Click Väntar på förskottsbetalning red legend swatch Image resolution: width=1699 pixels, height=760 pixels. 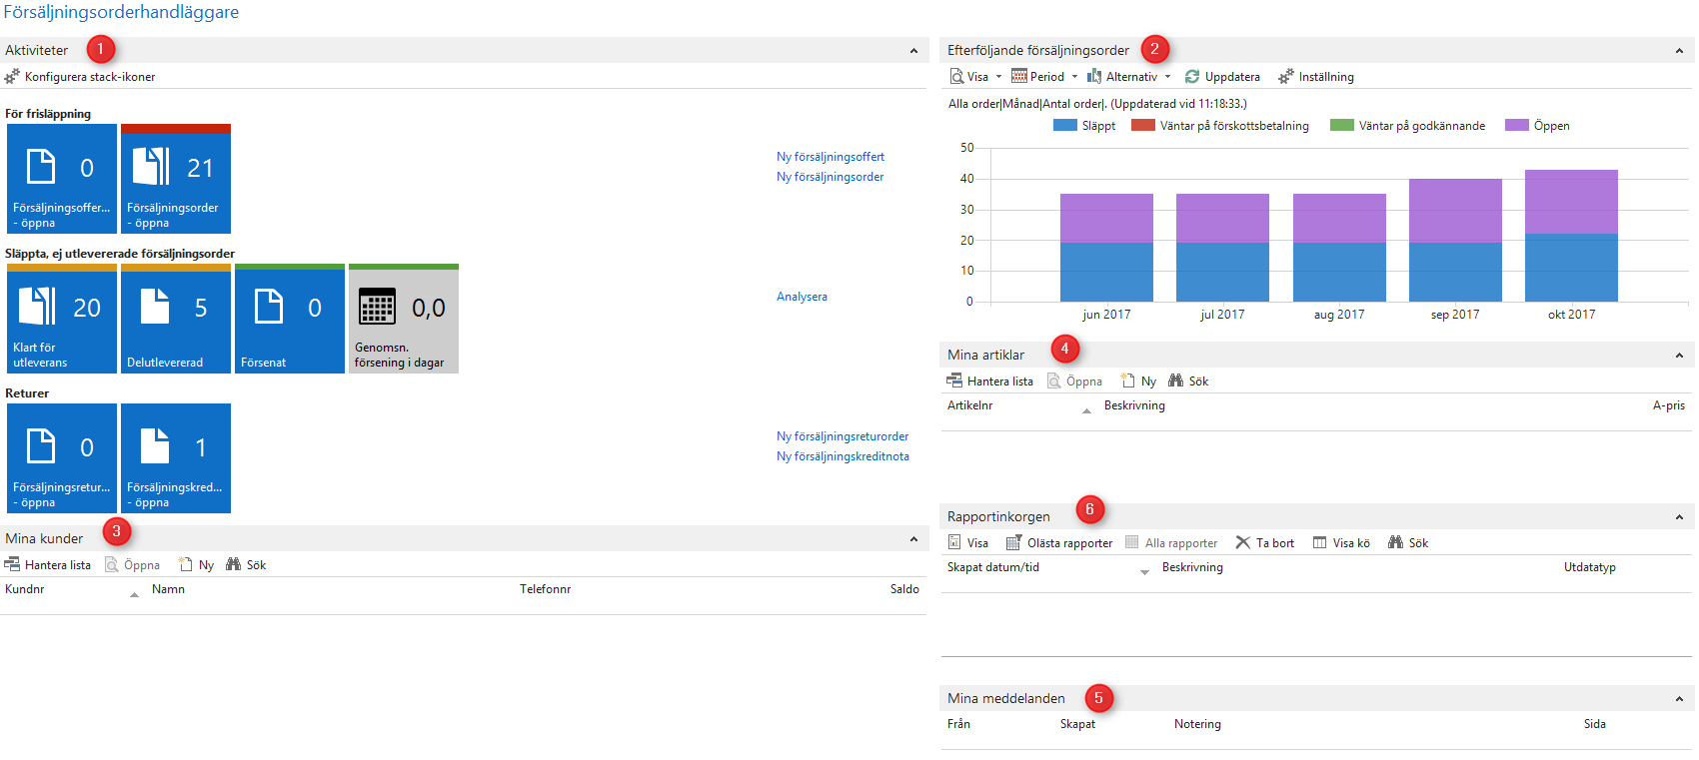click(1143, 126)
